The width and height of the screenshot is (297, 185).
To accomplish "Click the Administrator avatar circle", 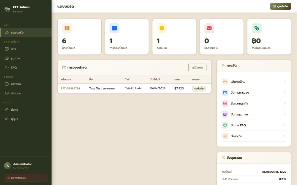I will [x=8, y=166].
